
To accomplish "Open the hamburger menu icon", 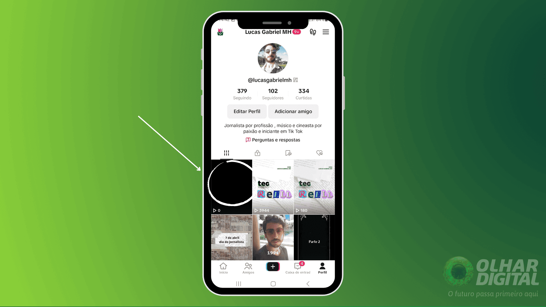I will click(x=326, y=32).
